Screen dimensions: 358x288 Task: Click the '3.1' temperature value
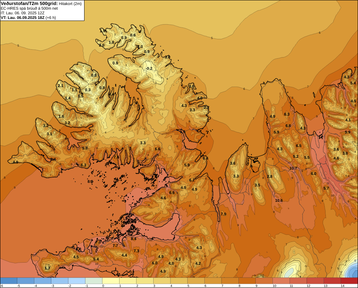pos(49,134)
